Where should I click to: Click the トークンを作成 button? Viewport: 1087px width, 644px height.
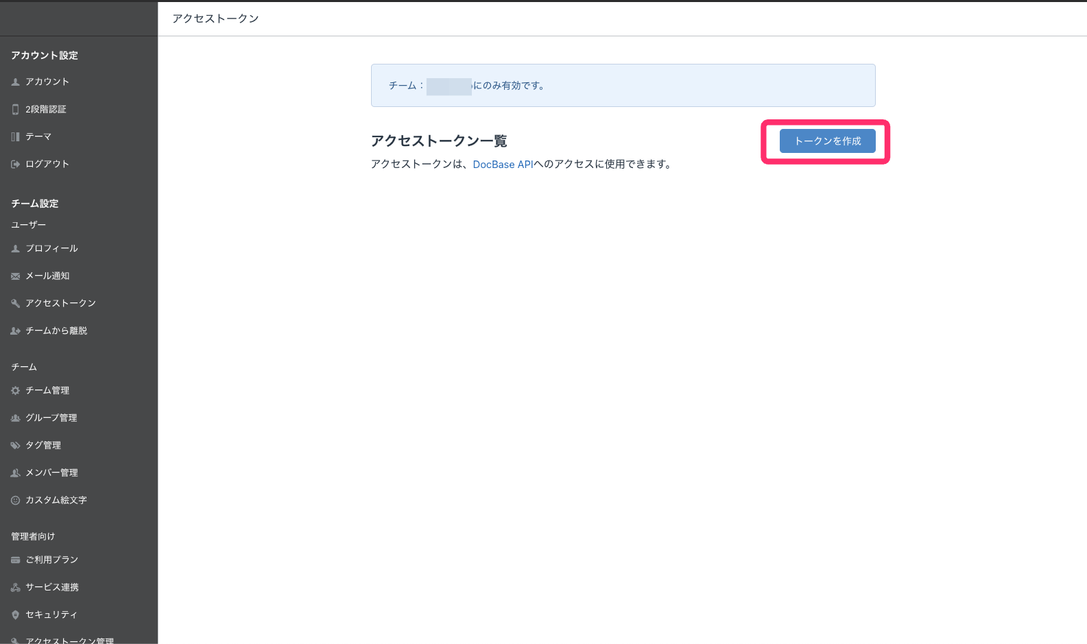[x=827, y=141]
